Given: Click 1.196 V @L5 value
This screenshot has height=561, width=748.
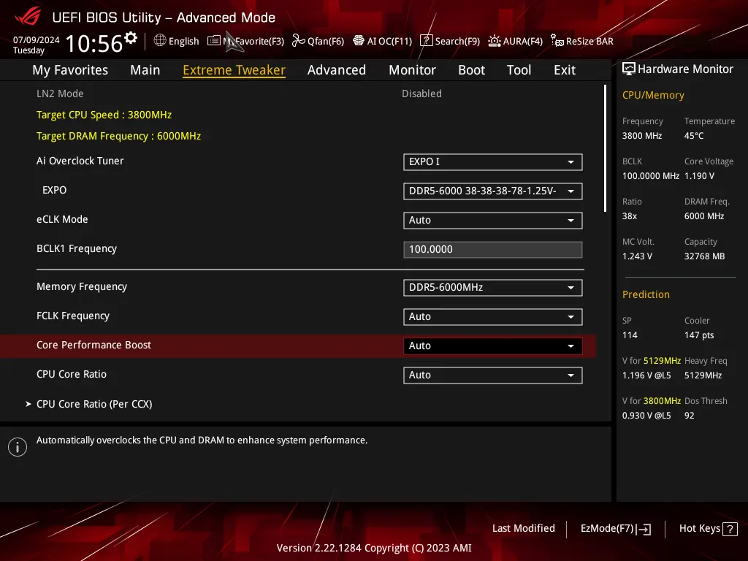Looking at the screenshot, I should pos(646,375).
